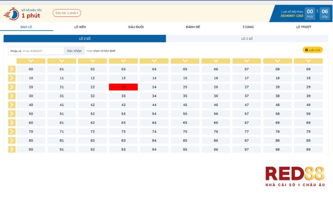Click column arrow above number 08
Screen dimensions: 333x200
pyautogui.click(x=277, y=61)
